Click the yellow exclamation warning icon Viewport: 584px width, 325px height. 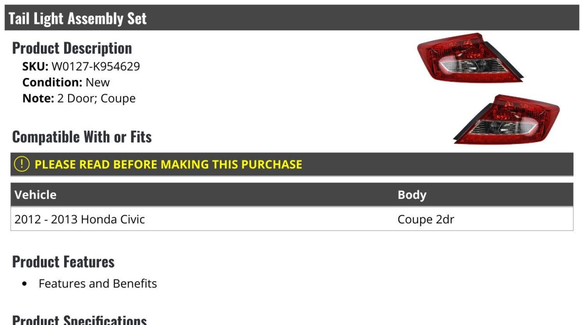point(22,164)
